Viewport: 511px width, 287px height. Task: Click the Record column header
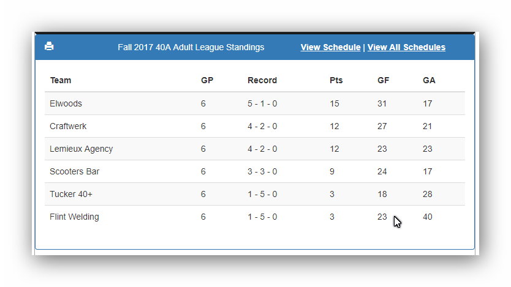262,80
